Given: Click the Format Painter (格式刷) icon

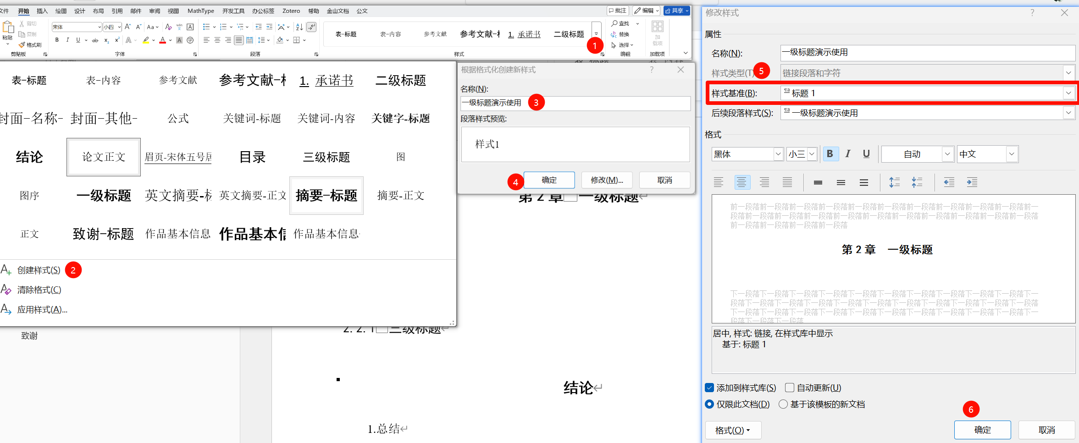Looking at the screenshot, I should pos(30,45).
